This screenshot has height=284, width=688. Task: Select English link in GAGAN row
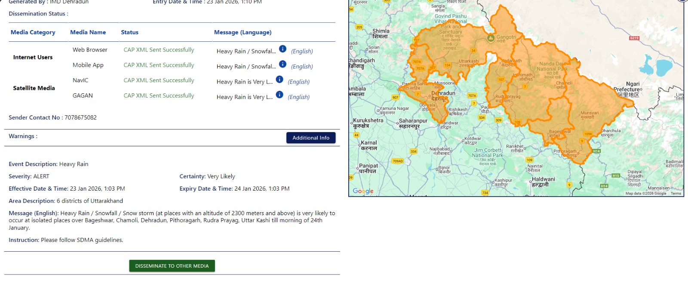298,97
